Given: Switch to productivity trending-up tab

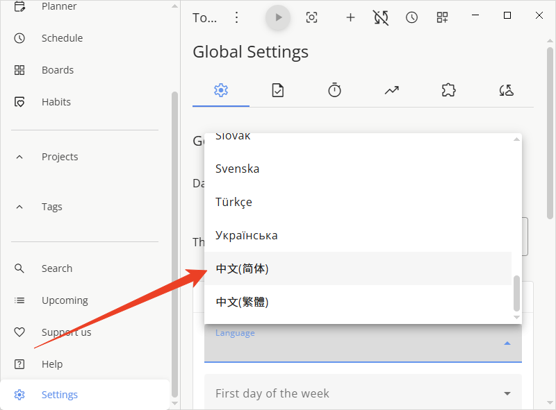Looking at the screenshot, I should pos(391,90).
